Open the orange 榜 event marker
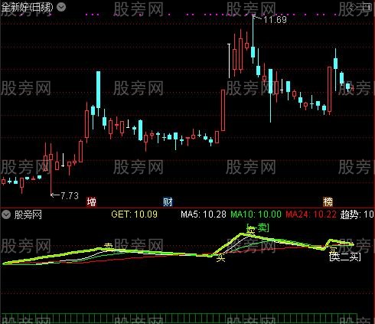This screenshot has height=324, width=375. (x=328, y=201)
